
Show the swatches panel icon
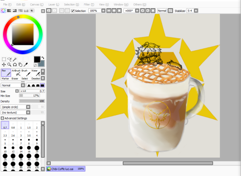[x=26, y=11]
